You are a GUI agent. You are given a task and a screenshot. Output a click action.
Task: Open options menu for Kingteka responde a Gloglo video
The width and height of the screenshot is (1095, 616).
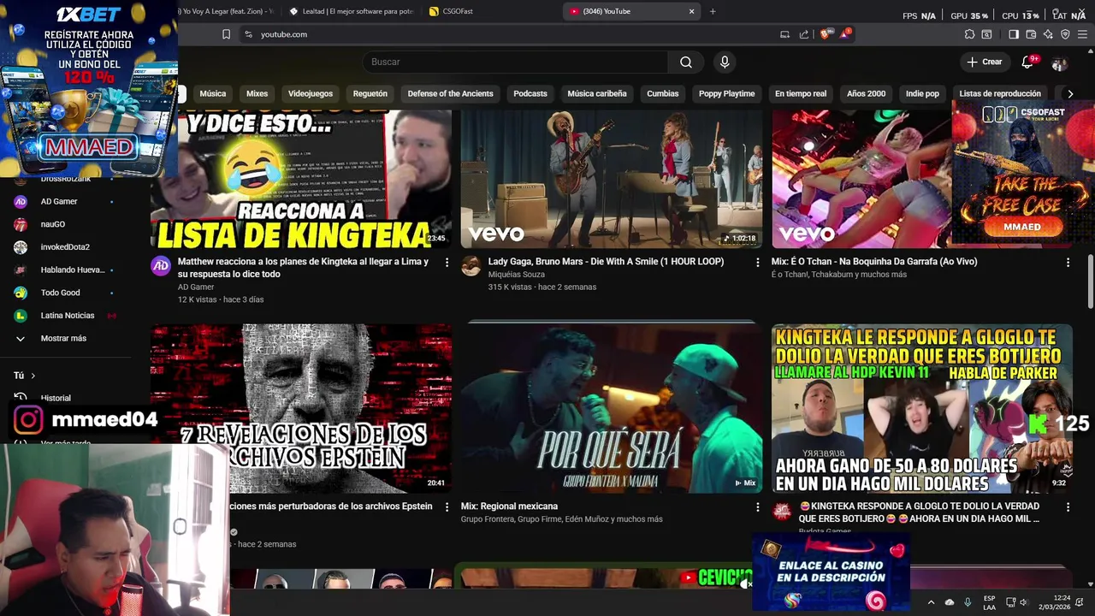1068,506
